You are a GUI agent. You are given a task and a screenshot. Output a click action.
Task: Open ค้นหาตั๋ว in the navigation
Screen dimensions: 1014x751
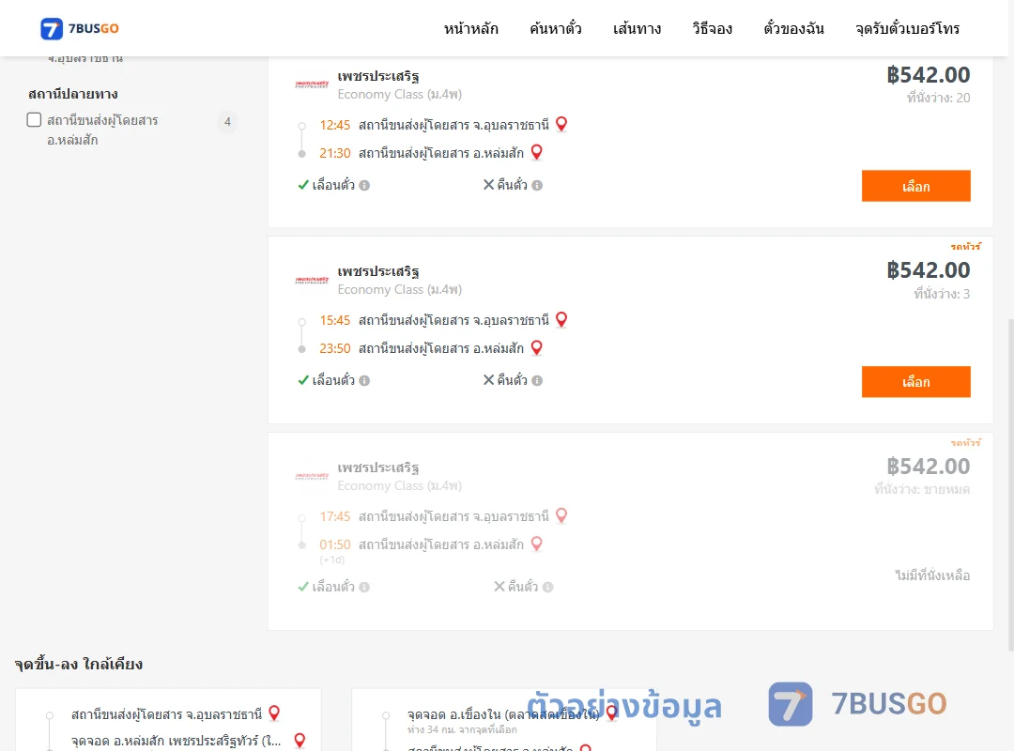click(556, 28)
